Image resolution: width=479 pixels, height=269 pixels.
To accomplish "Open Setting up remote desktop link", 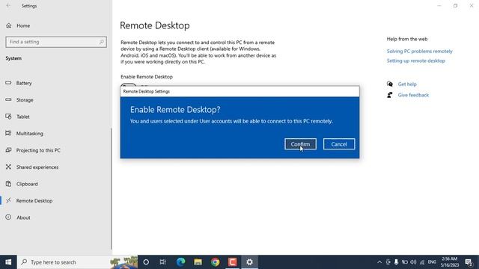I will click(416, 61).
